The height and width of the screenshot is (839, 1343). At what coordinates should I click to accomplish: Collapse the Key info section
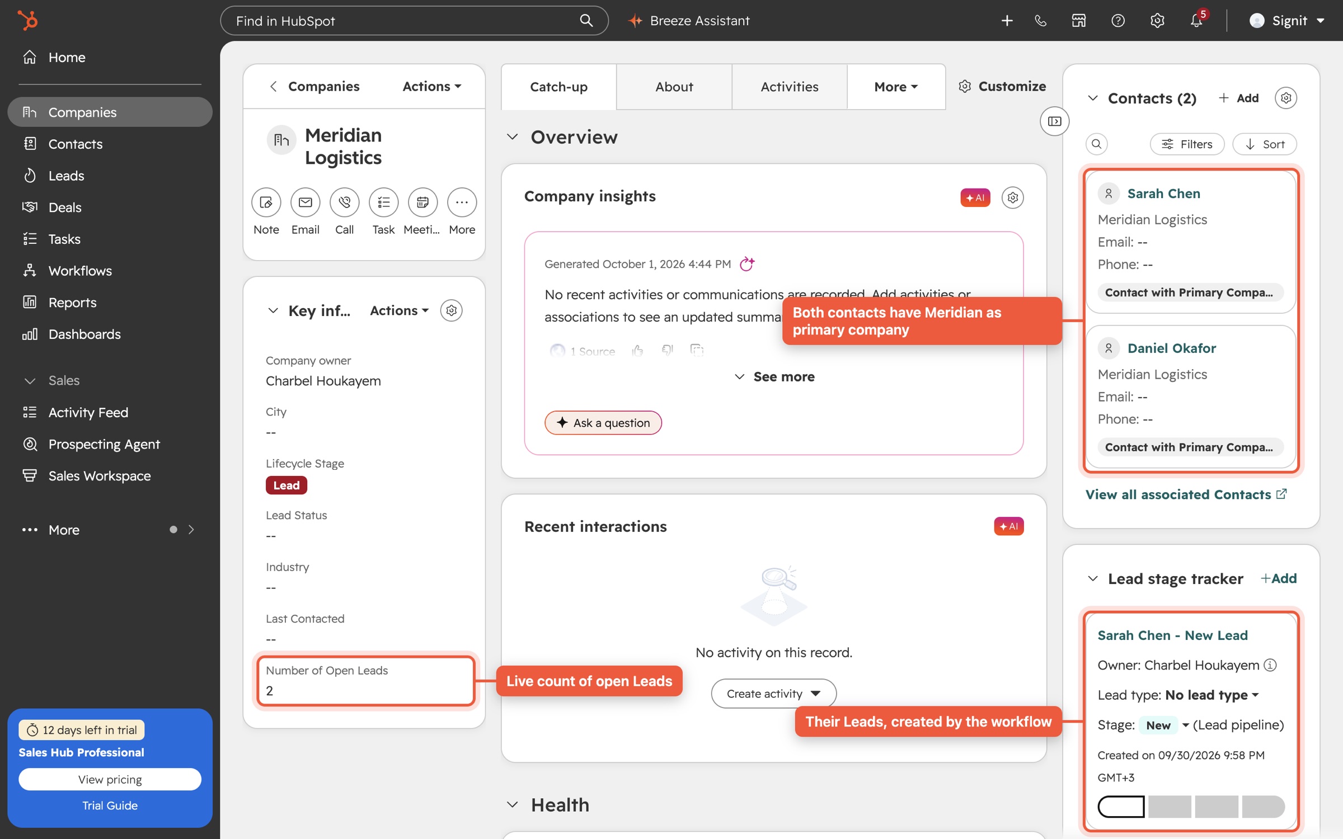pyautogui.click(x=273, y=310)
